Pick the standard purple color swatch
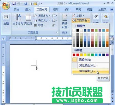Viewport: 115px width, 105px height. (107, 55)
